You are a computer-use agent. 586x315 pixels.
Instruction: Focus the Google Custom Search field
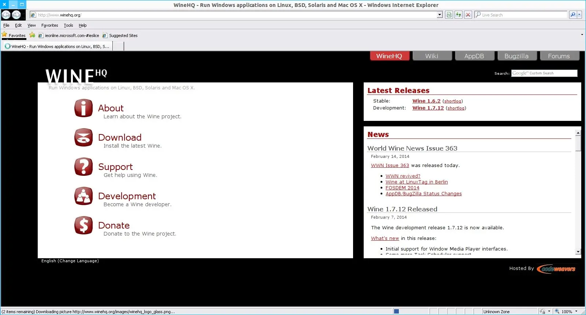[x=544, y=73]
